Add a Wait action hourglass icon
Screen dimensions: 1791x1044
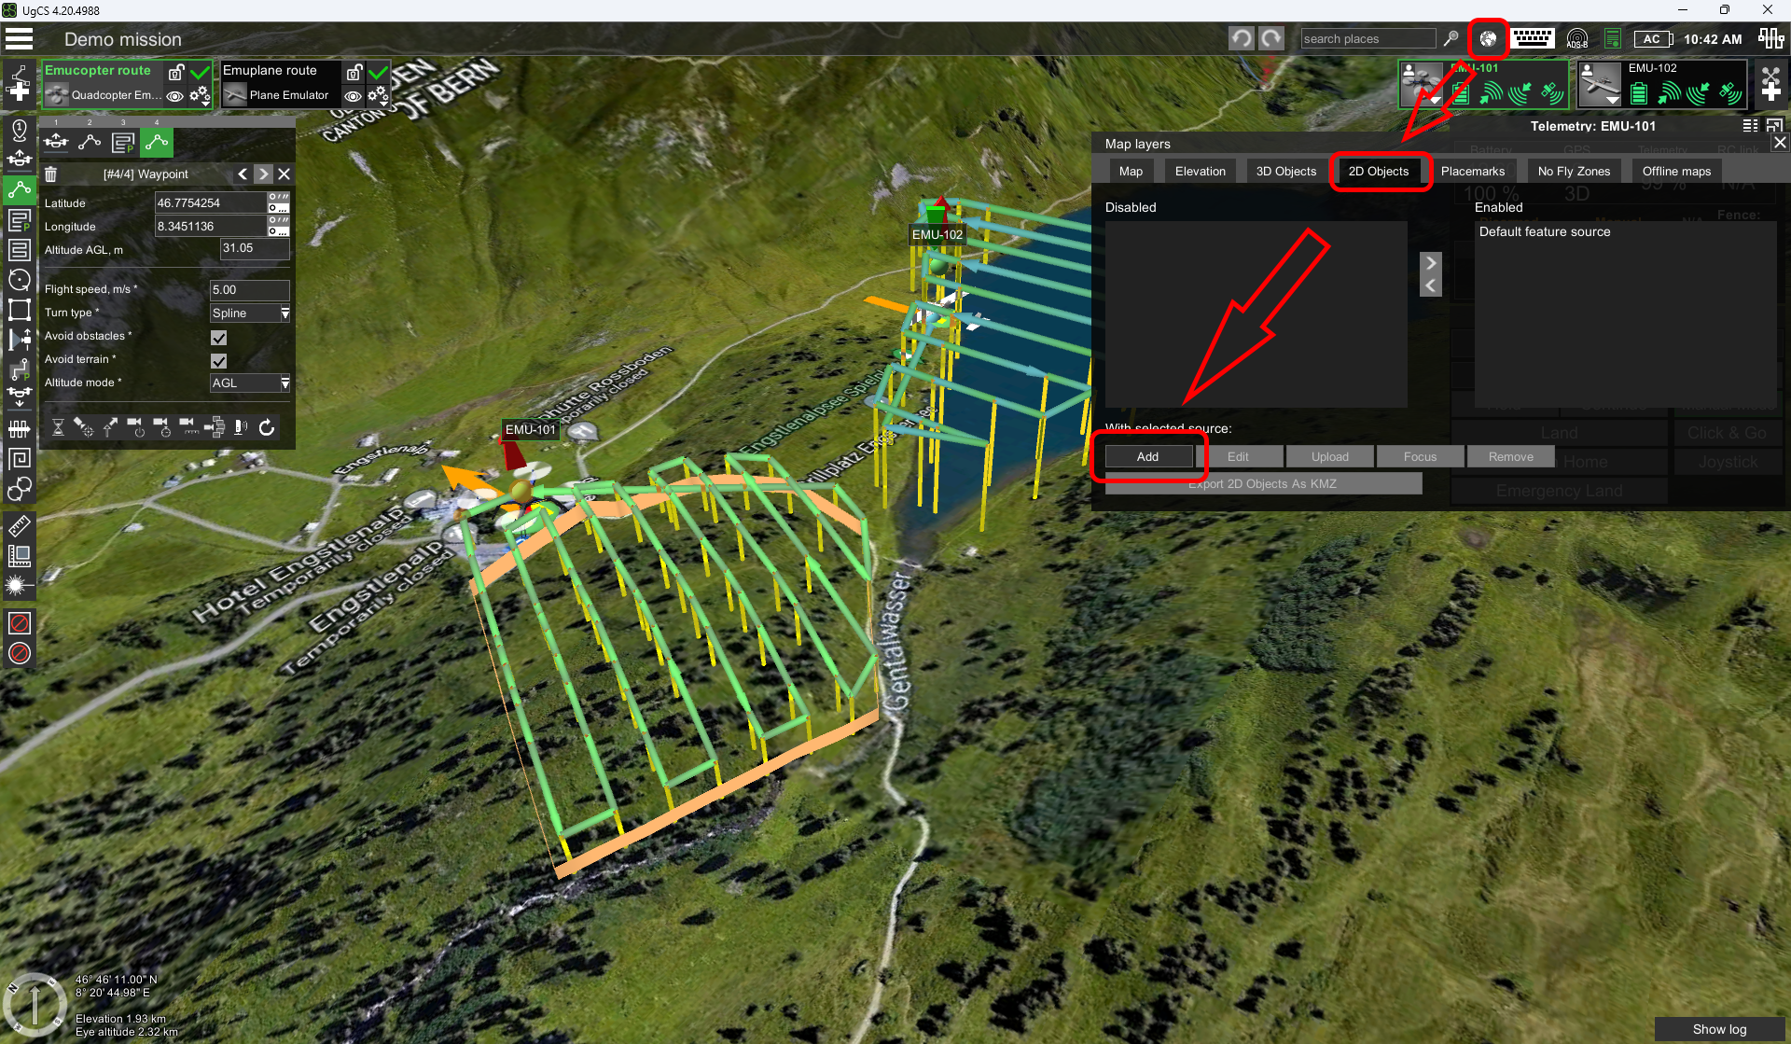pyautogui.click(x=58, y=427)
